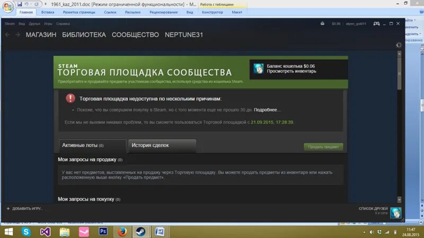
Task: Click the friends list avatar at bottom right
Action: pos(395,213)
